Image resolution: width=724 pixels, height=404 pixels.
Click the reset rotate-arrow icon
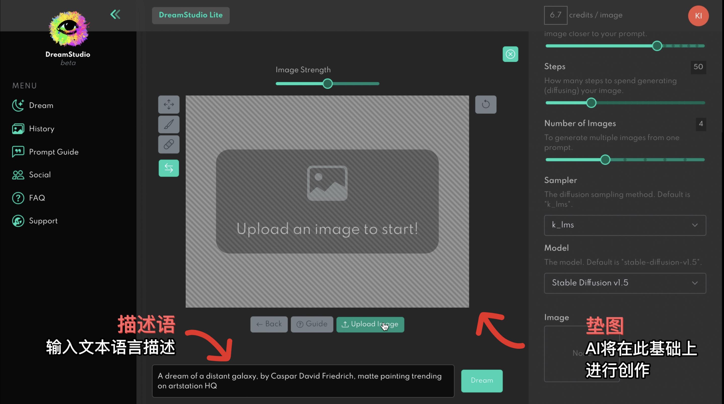pos(485,104)
